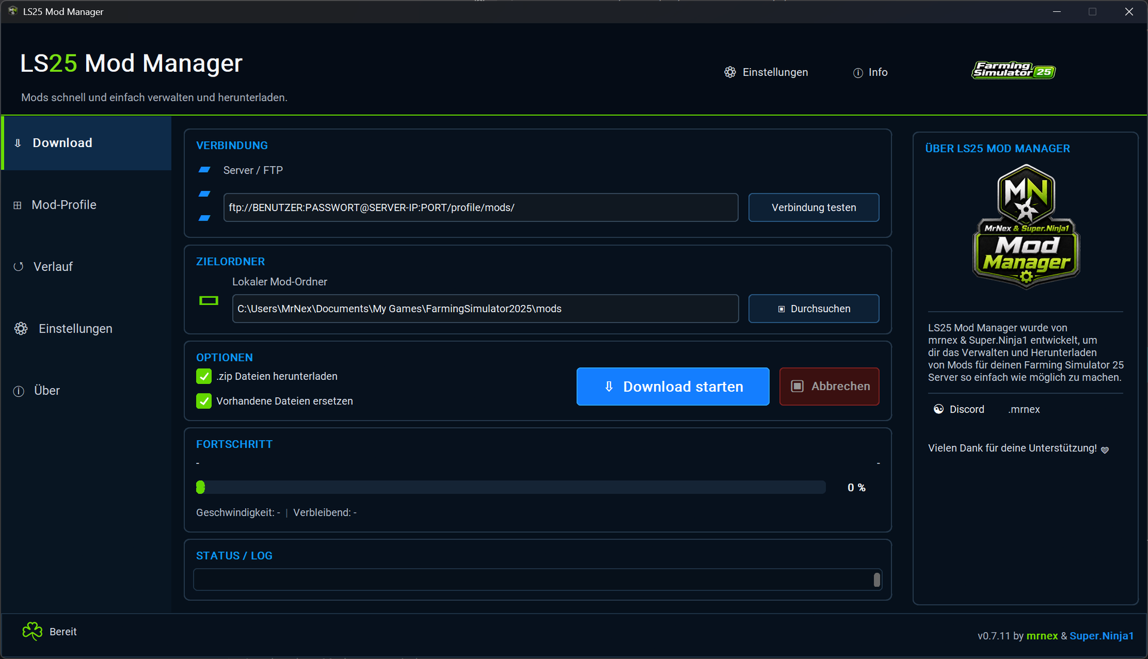Click the green folder icon by Lokaler Mod-Ordner

pyautogui.click(x=209, y=300)
